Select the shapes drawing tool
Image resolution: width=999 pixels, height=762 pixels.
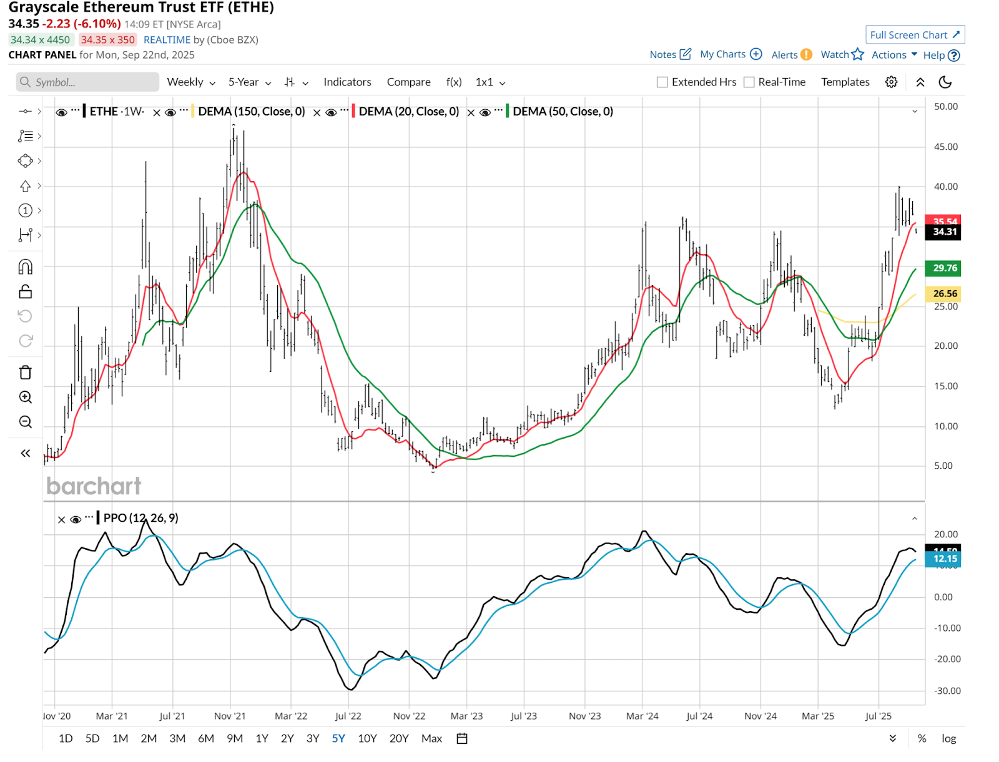pos(25,161)
